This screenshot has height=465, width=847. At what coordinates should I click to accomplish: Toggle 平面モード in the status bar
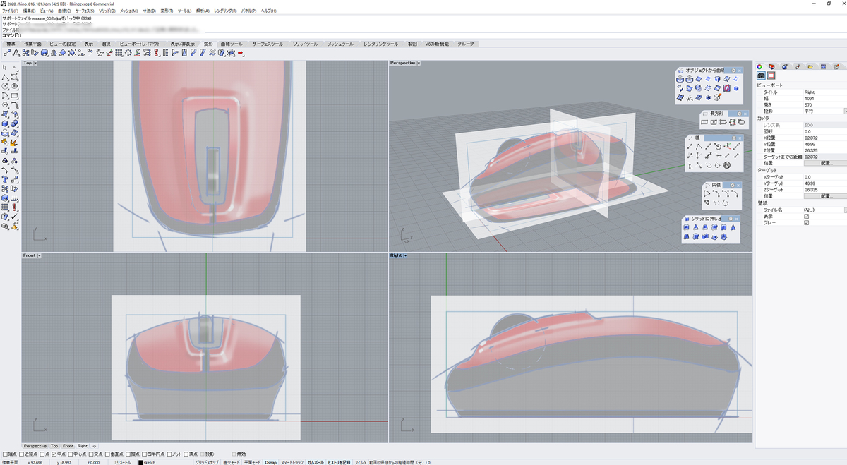point(253,462)
